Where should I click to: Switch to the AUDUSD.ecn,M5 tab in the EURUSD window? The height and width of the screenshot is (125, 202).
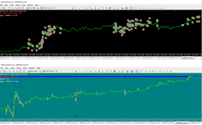(x=148, y=58)
